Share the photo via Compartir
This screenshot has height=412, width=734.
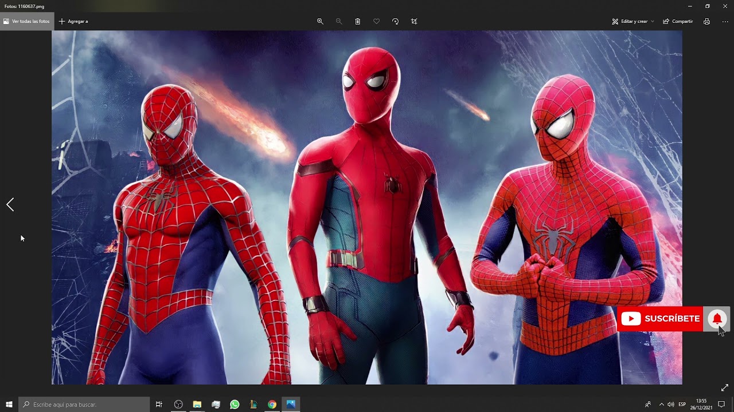(678, 21)
